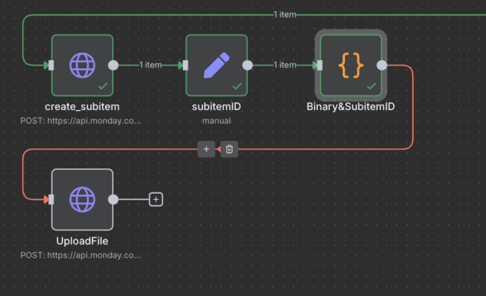Add a node after UploadFile output
486x296 pixels.
(x=156, y=200)
